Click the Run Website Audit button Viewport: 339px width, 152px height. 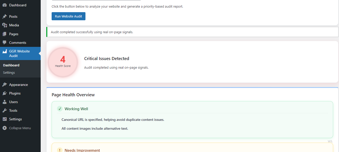click(68, 16)
